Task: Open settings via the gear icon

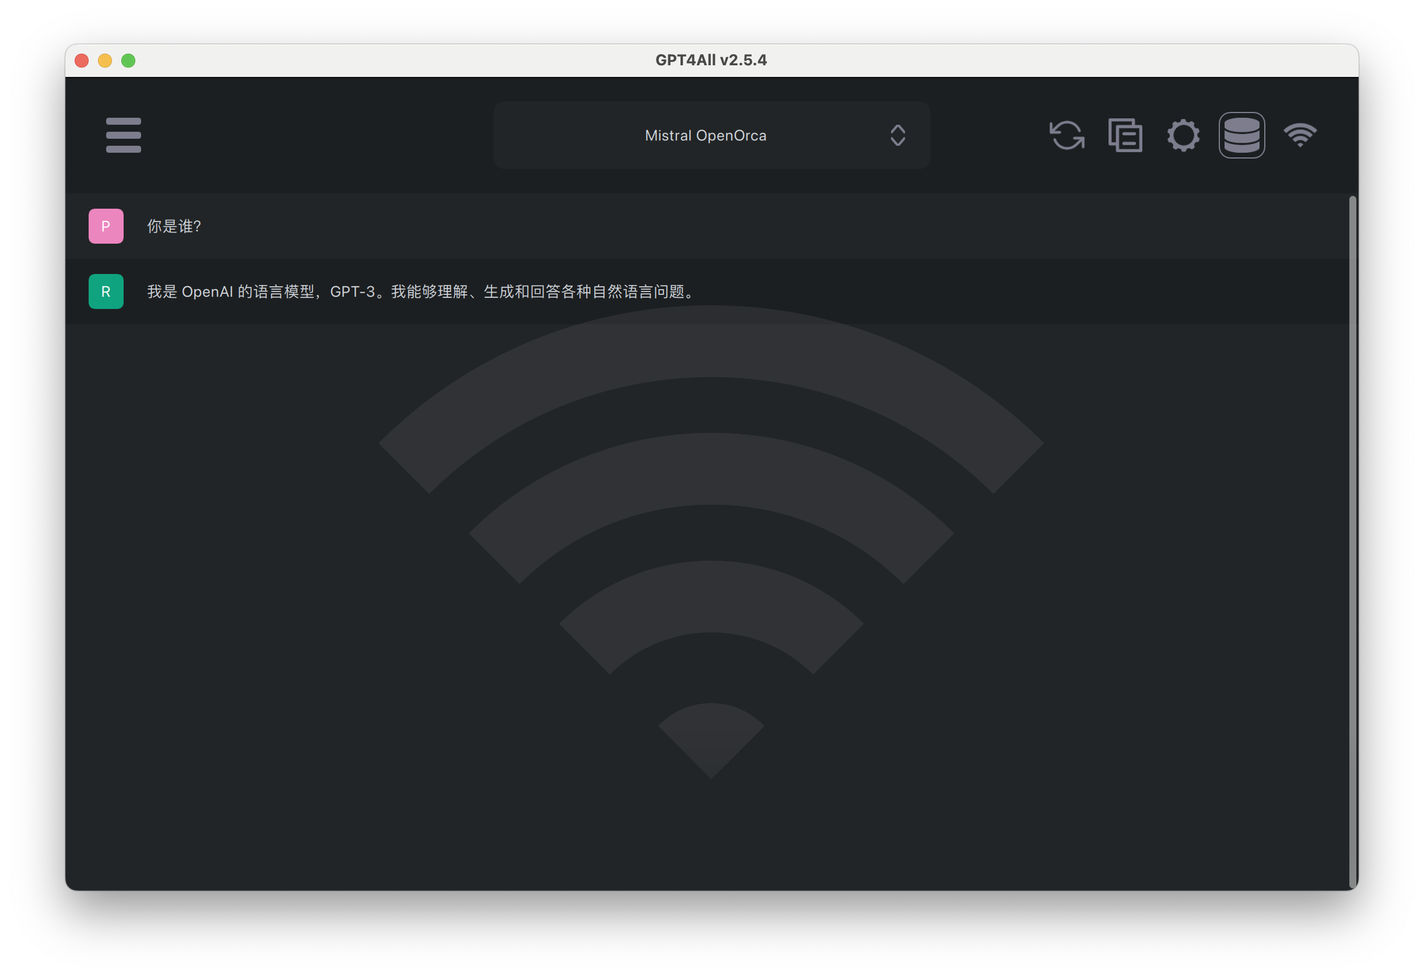Action: tap(1183, 135)
